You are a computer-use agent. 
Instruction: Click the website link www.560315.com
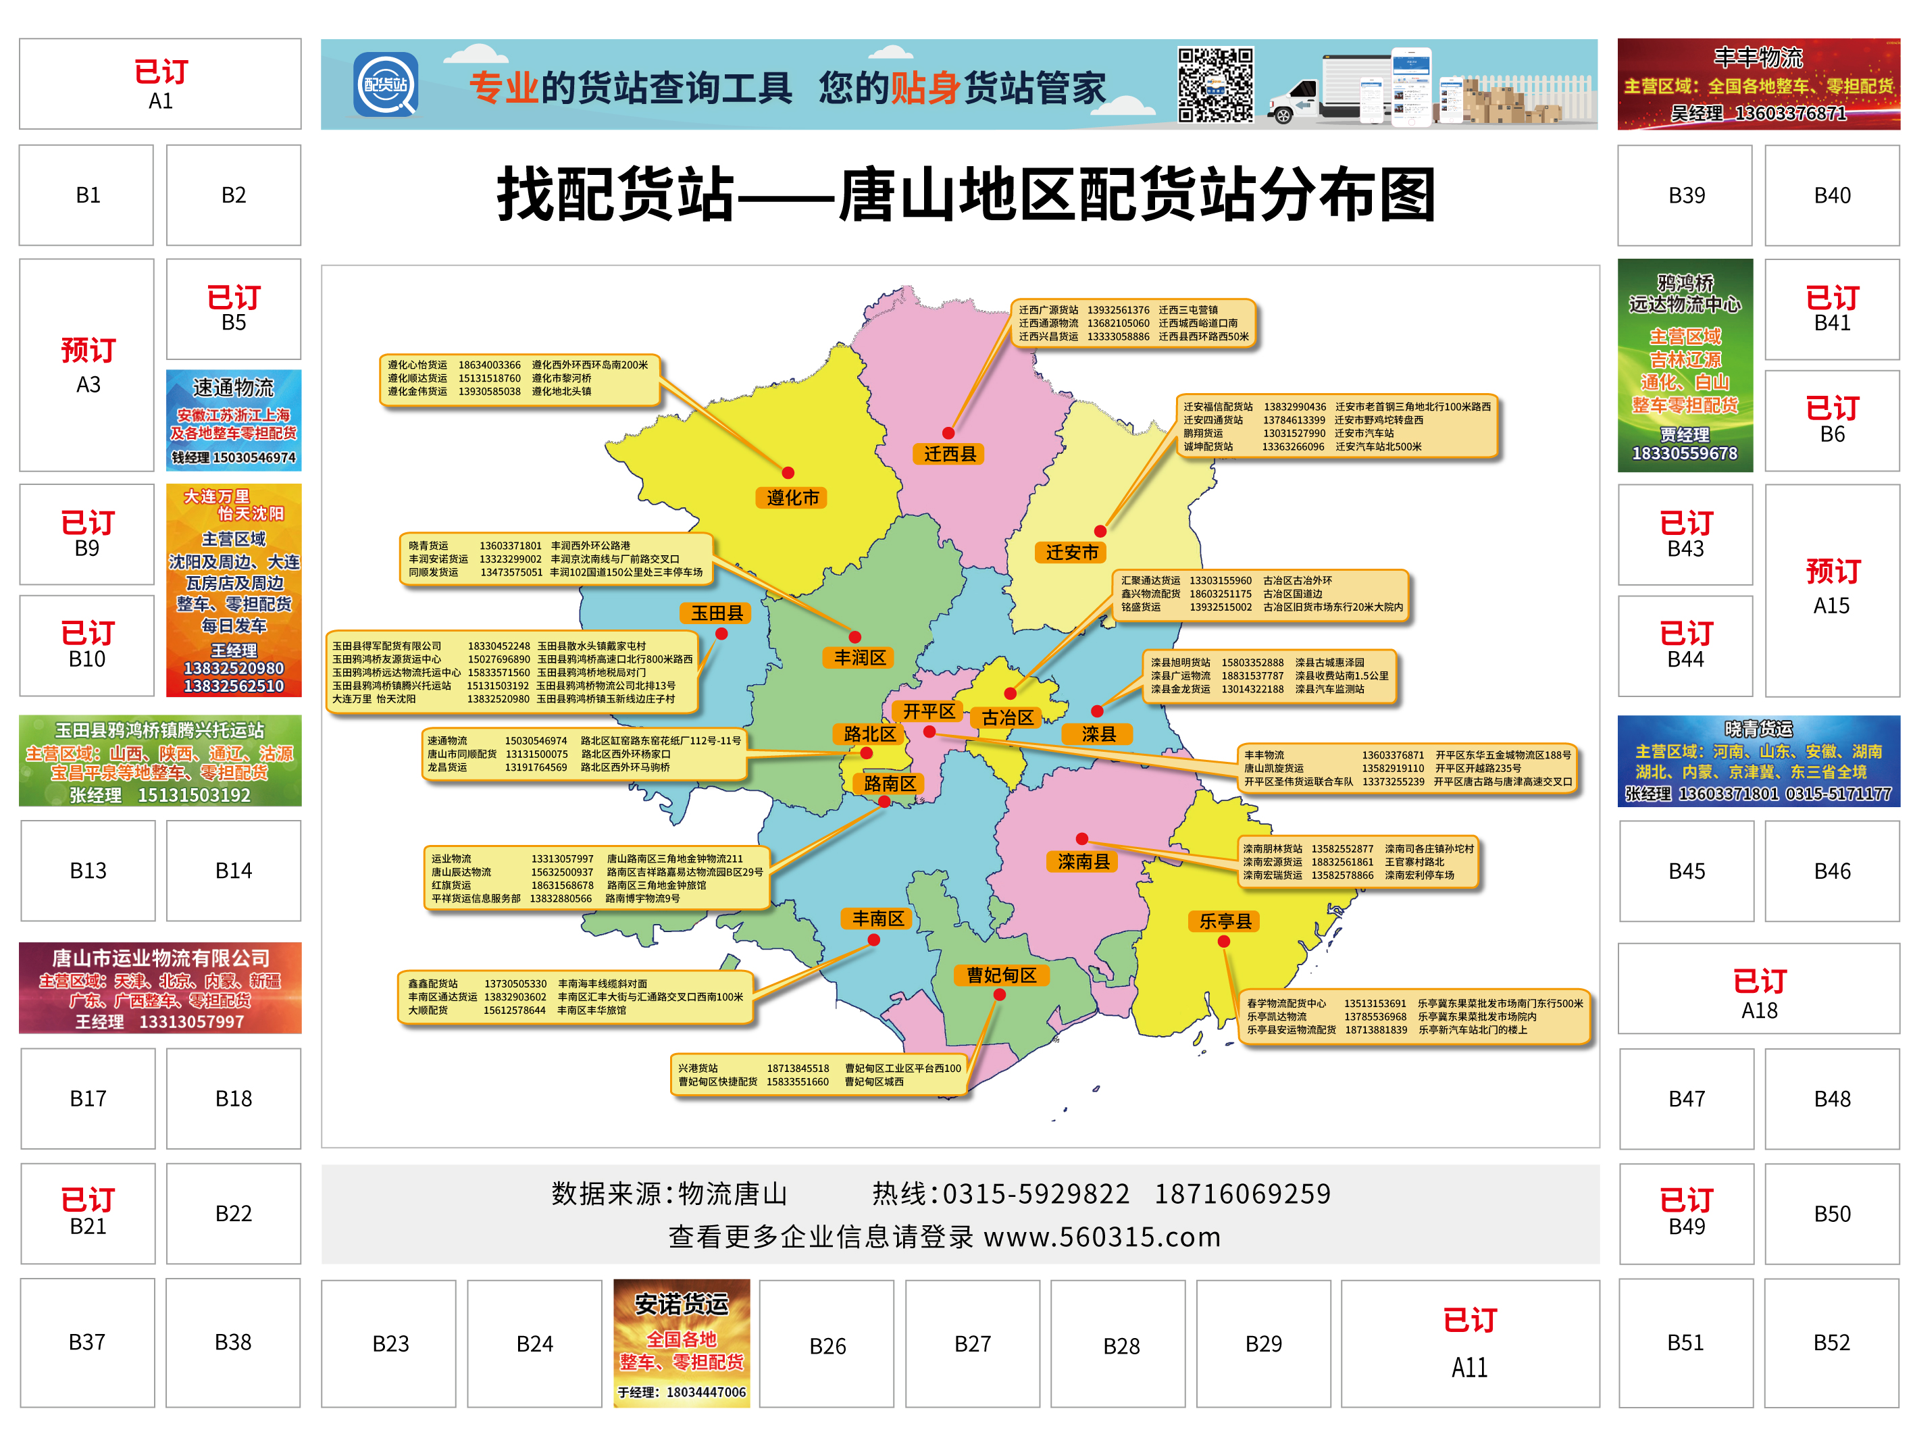click(1102, 1237)
